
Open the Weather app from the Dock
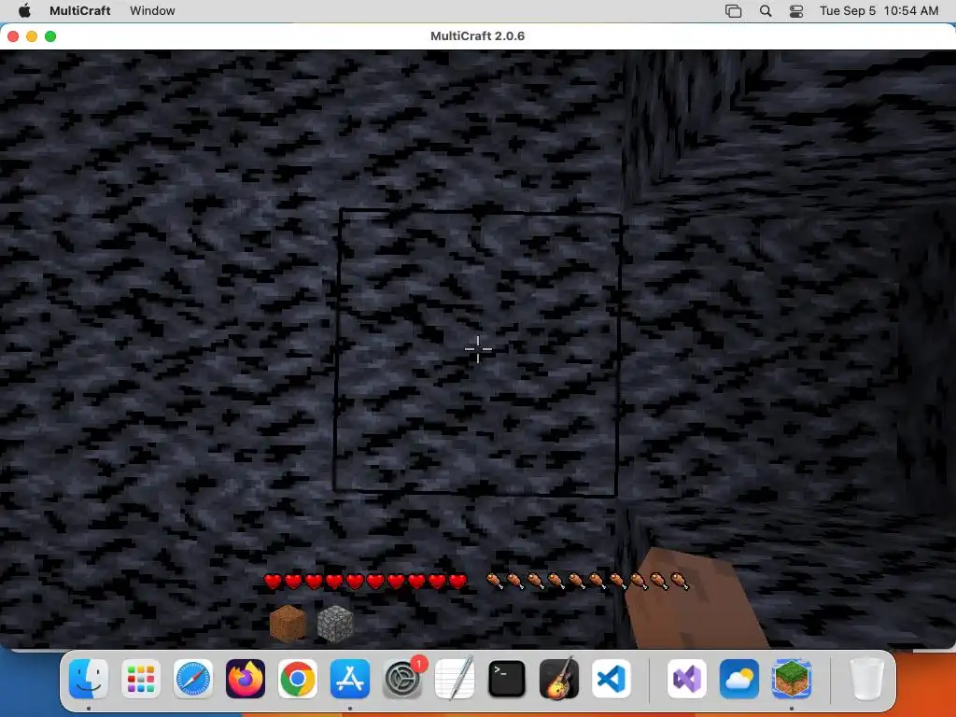pos(739,679)
